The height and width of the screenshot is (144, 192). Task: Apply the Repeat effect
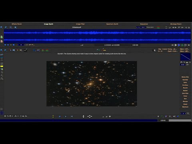185,90
